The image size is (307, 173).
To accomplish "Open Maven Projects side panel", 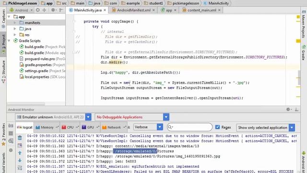I will [x=304, y=25].
